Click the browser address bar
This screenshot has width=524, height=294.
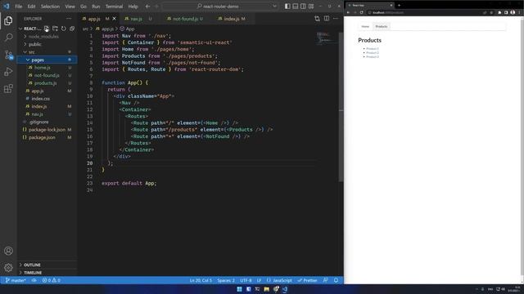click(424, 12)
